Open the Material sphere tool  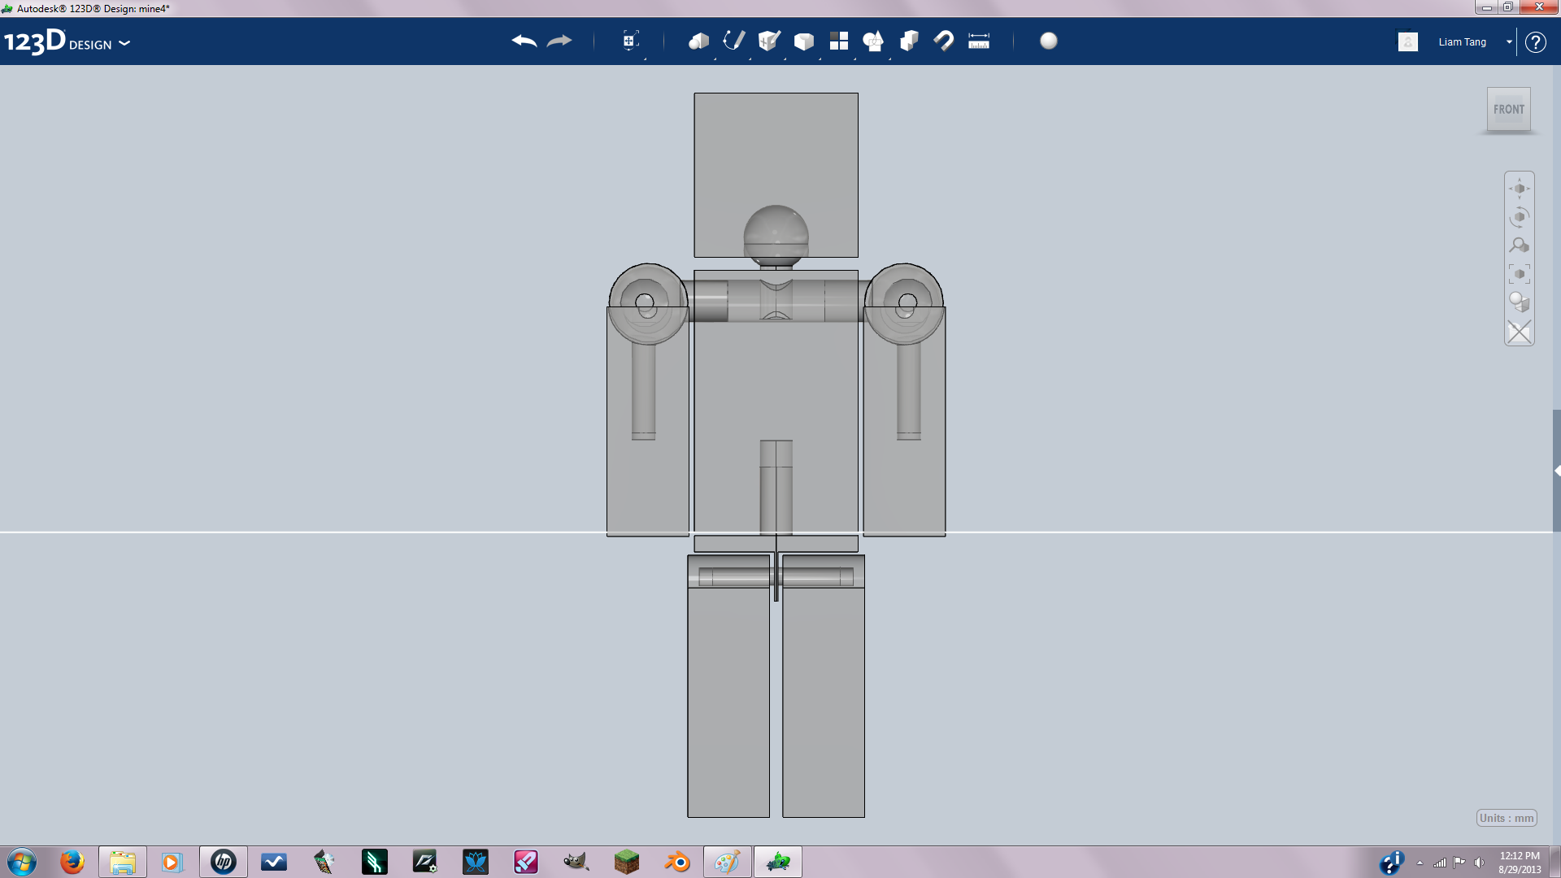[x=1049, y=41]
